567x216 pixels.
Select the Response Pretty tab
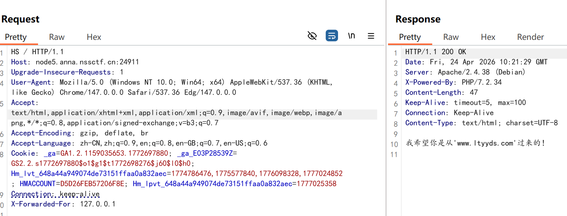click(410, 37)
